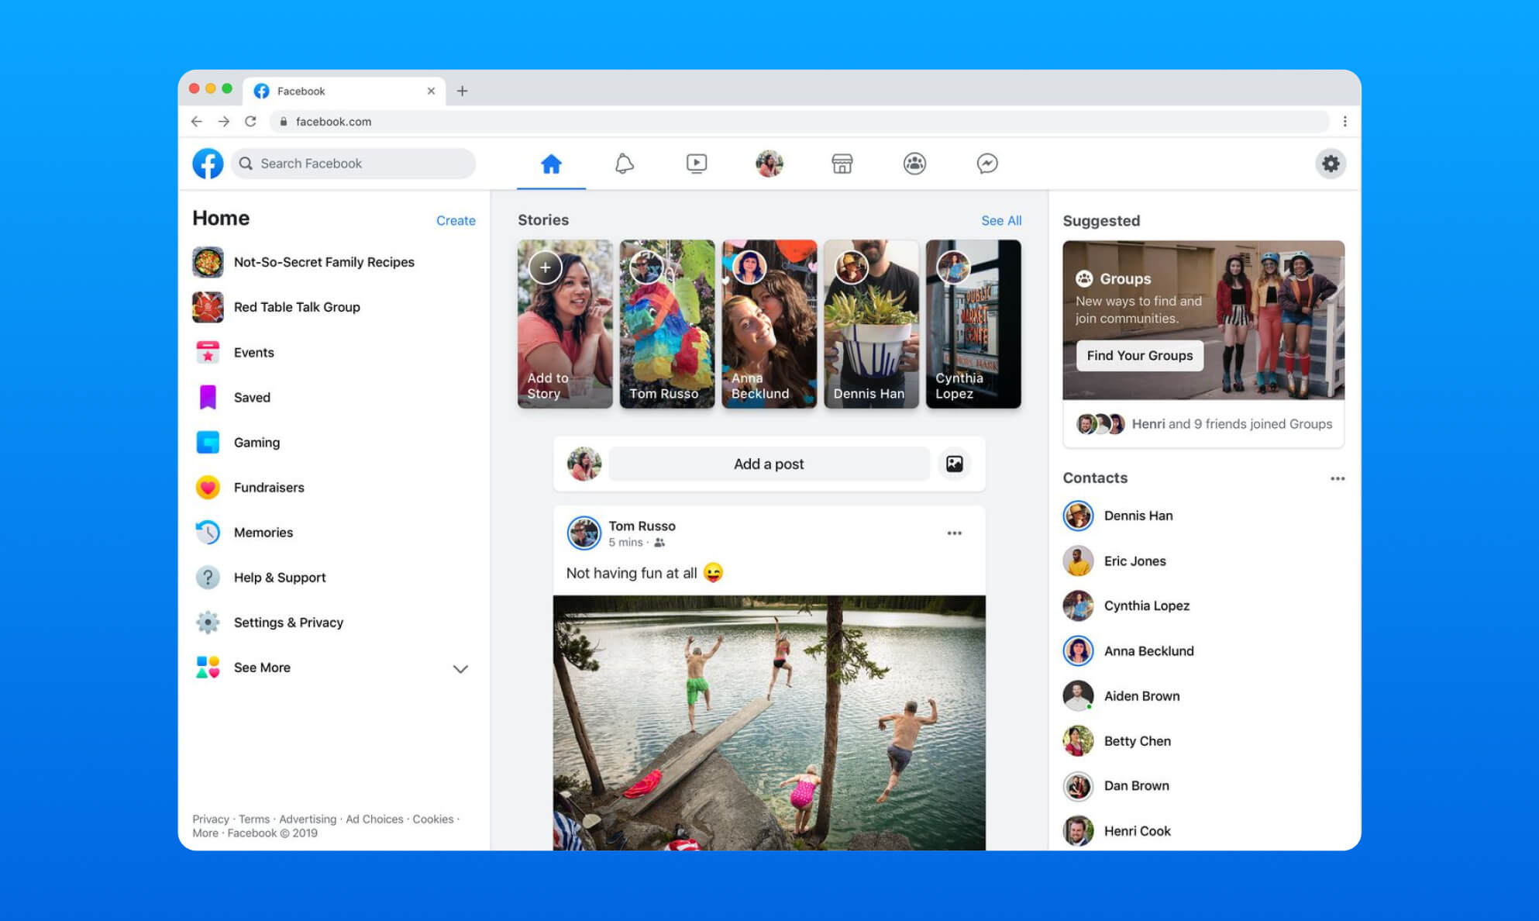1539x921 pixels.
Task: Click the Search Facebook field
Action: [353, 164]
